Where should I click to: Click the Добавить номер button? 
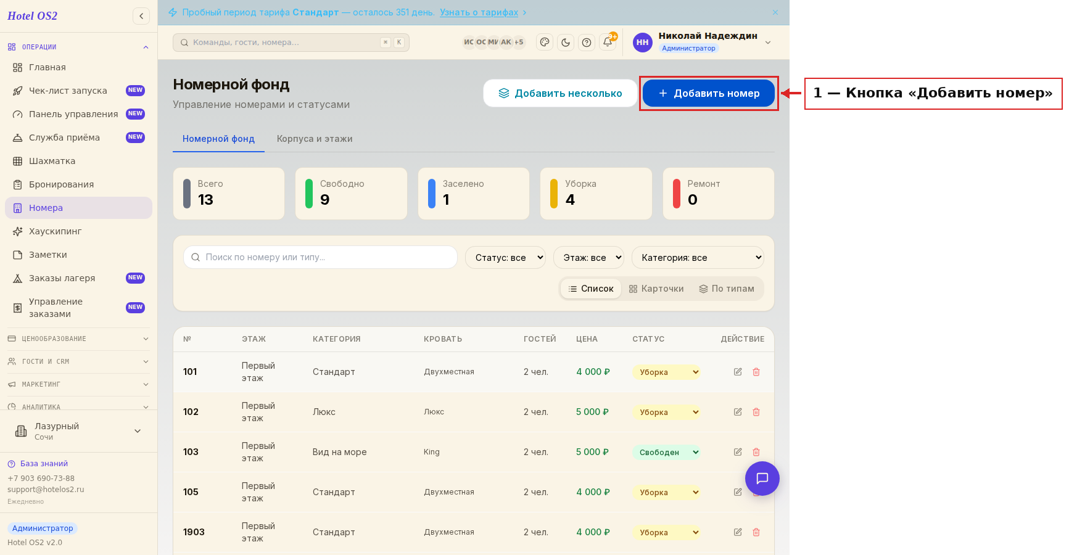click(709, 93)
